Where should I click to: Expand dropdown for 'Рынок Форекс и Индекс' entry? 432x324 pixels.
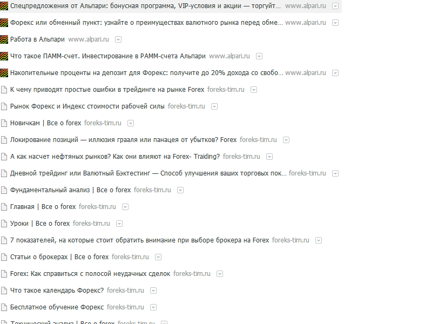(214, 106)
